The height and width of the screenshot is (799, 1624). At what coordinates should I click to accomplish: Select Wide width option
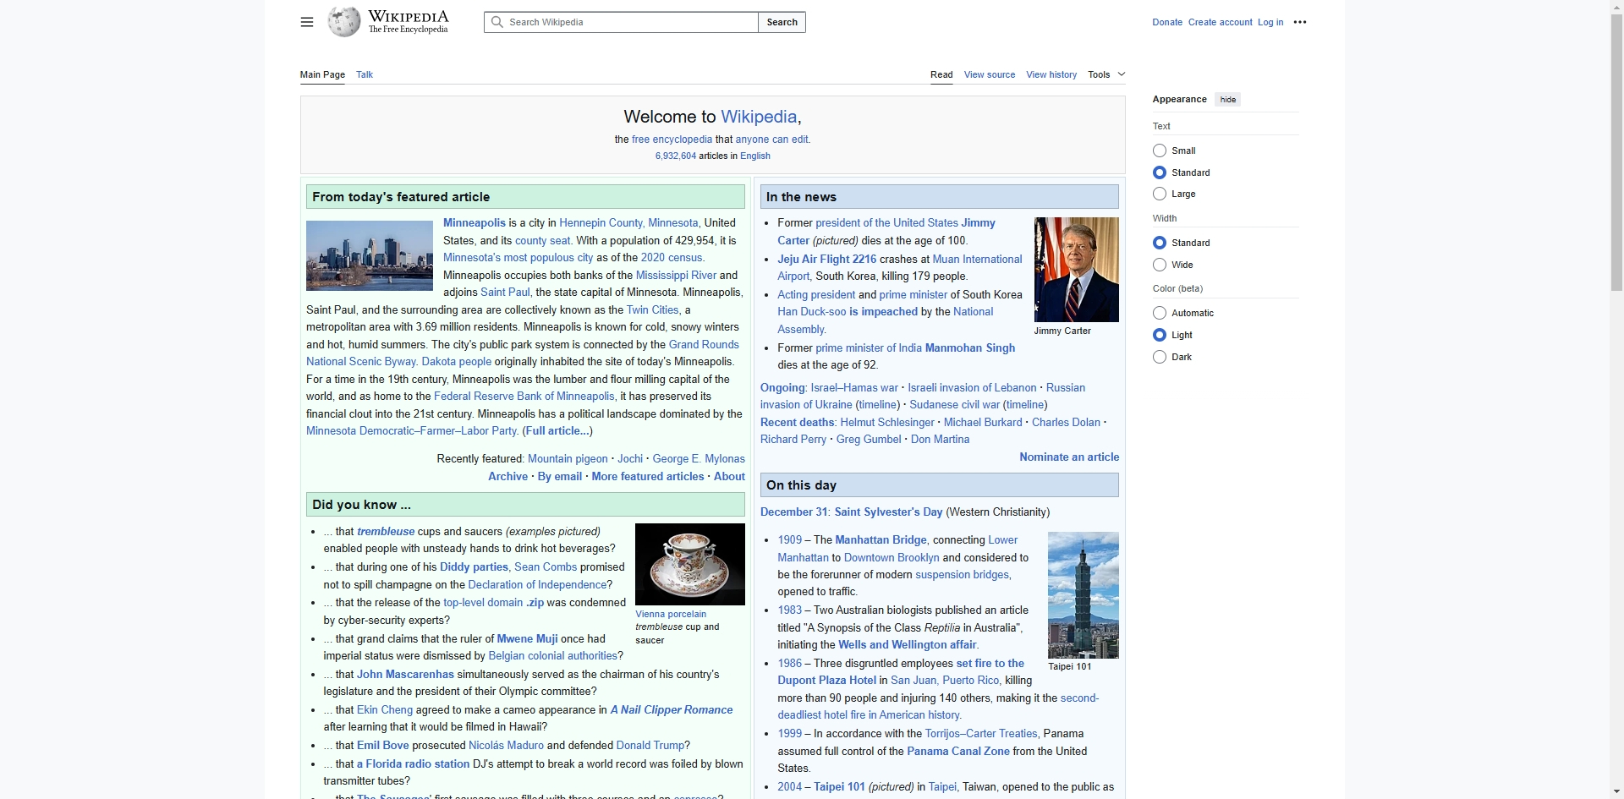1160,265
